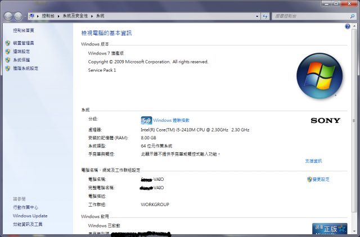360x237 pixels.
Task: Click shield icon beside 遠端設定
Action: tap(8, 52)
